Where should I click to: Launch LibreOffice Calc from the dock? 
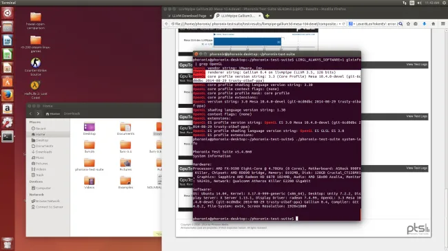click(x=8, y=54)
